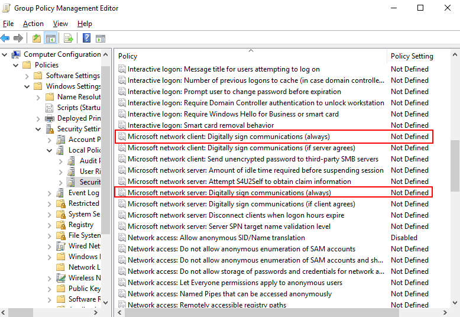Click policy icon beside Server SPN target name validation
The width and height of the screenshot is (460, 317).
tap(122, 227)
